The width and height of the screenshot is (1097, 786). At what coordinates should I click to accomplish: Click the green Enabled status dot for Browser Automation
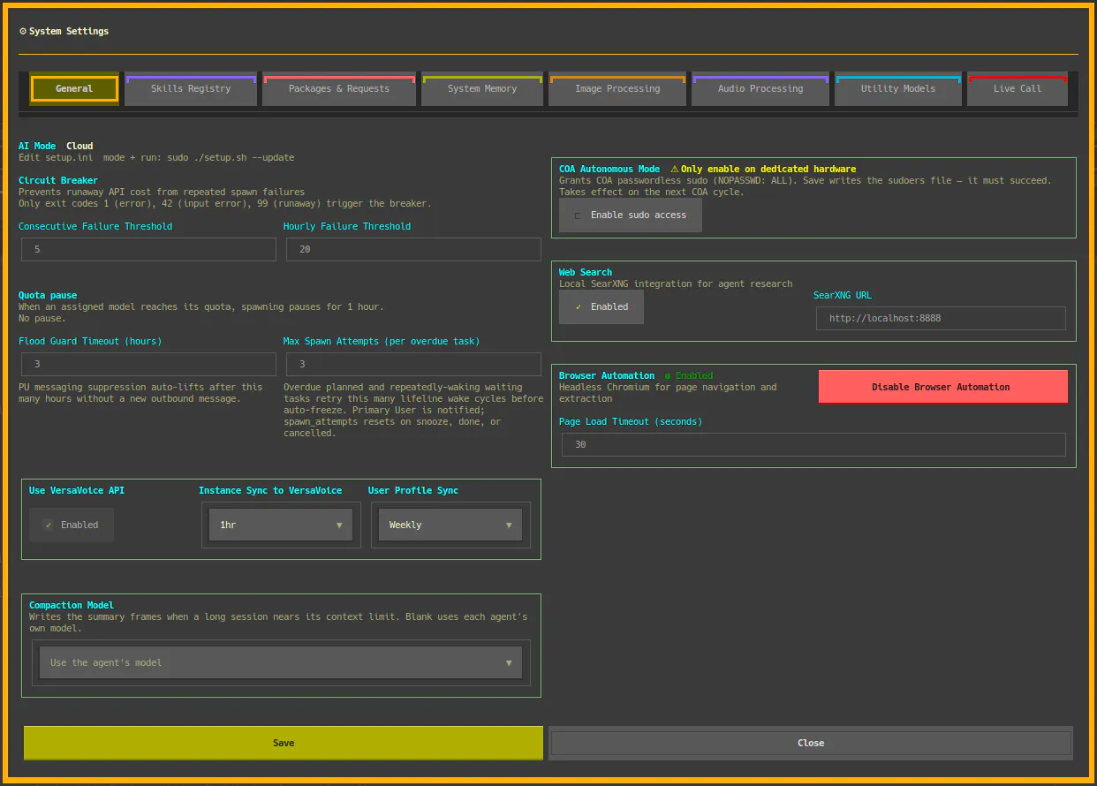[x=668, y=376]
